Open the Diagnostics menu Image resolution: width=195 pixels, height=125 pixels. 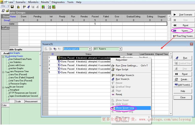(58, 2)
